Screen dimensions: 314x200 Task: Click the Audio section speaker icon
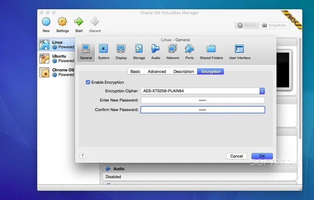pyautogui.click(x=108, y=169)
